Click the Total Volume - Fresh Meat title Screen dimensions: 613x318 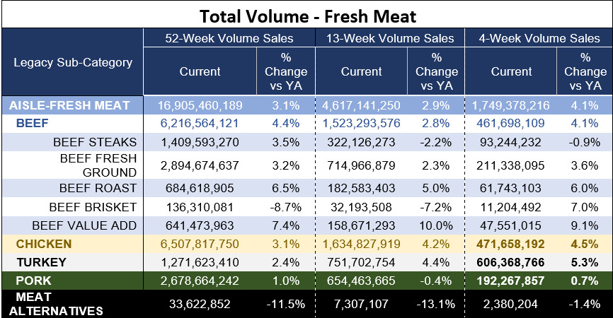(x=308, y=16)
